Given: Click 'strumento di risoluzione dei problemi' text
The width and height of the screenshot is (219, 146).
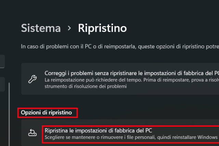Looking at the screenshot, I should pyautogui.click(x=86, y=86).
